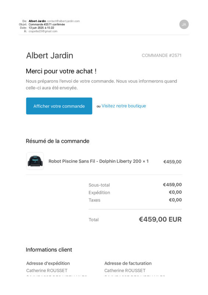Click the subject line Commande #2571 confirmée
Image resolution: width=208 pixels, height=295 pixels.
coord(47,24)
